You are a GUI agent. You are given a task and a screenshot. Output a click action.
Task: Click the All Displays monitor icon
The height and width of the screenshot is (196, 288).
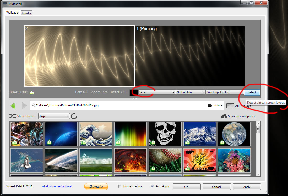point(230,106)
